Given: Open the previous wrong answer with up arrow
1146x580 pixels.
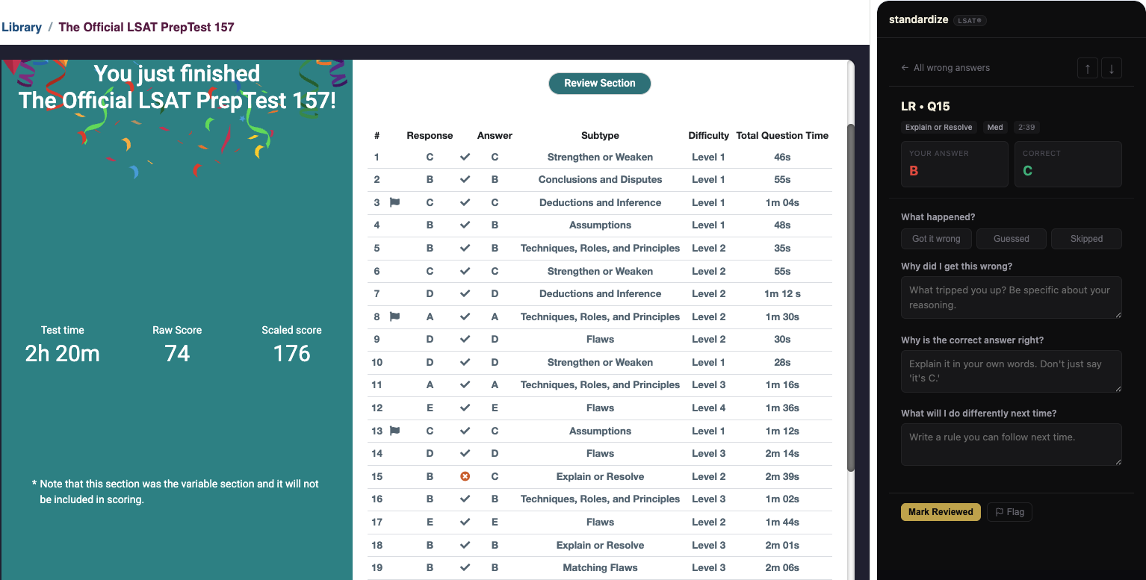Looking at the screenshot, I should click(1087, 67).
